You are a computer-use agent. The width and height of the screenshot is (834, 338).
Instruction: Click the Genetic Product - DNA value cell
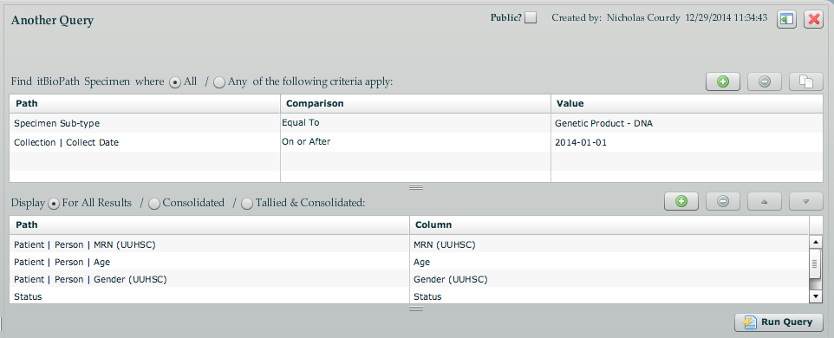[x=687, y=123]
